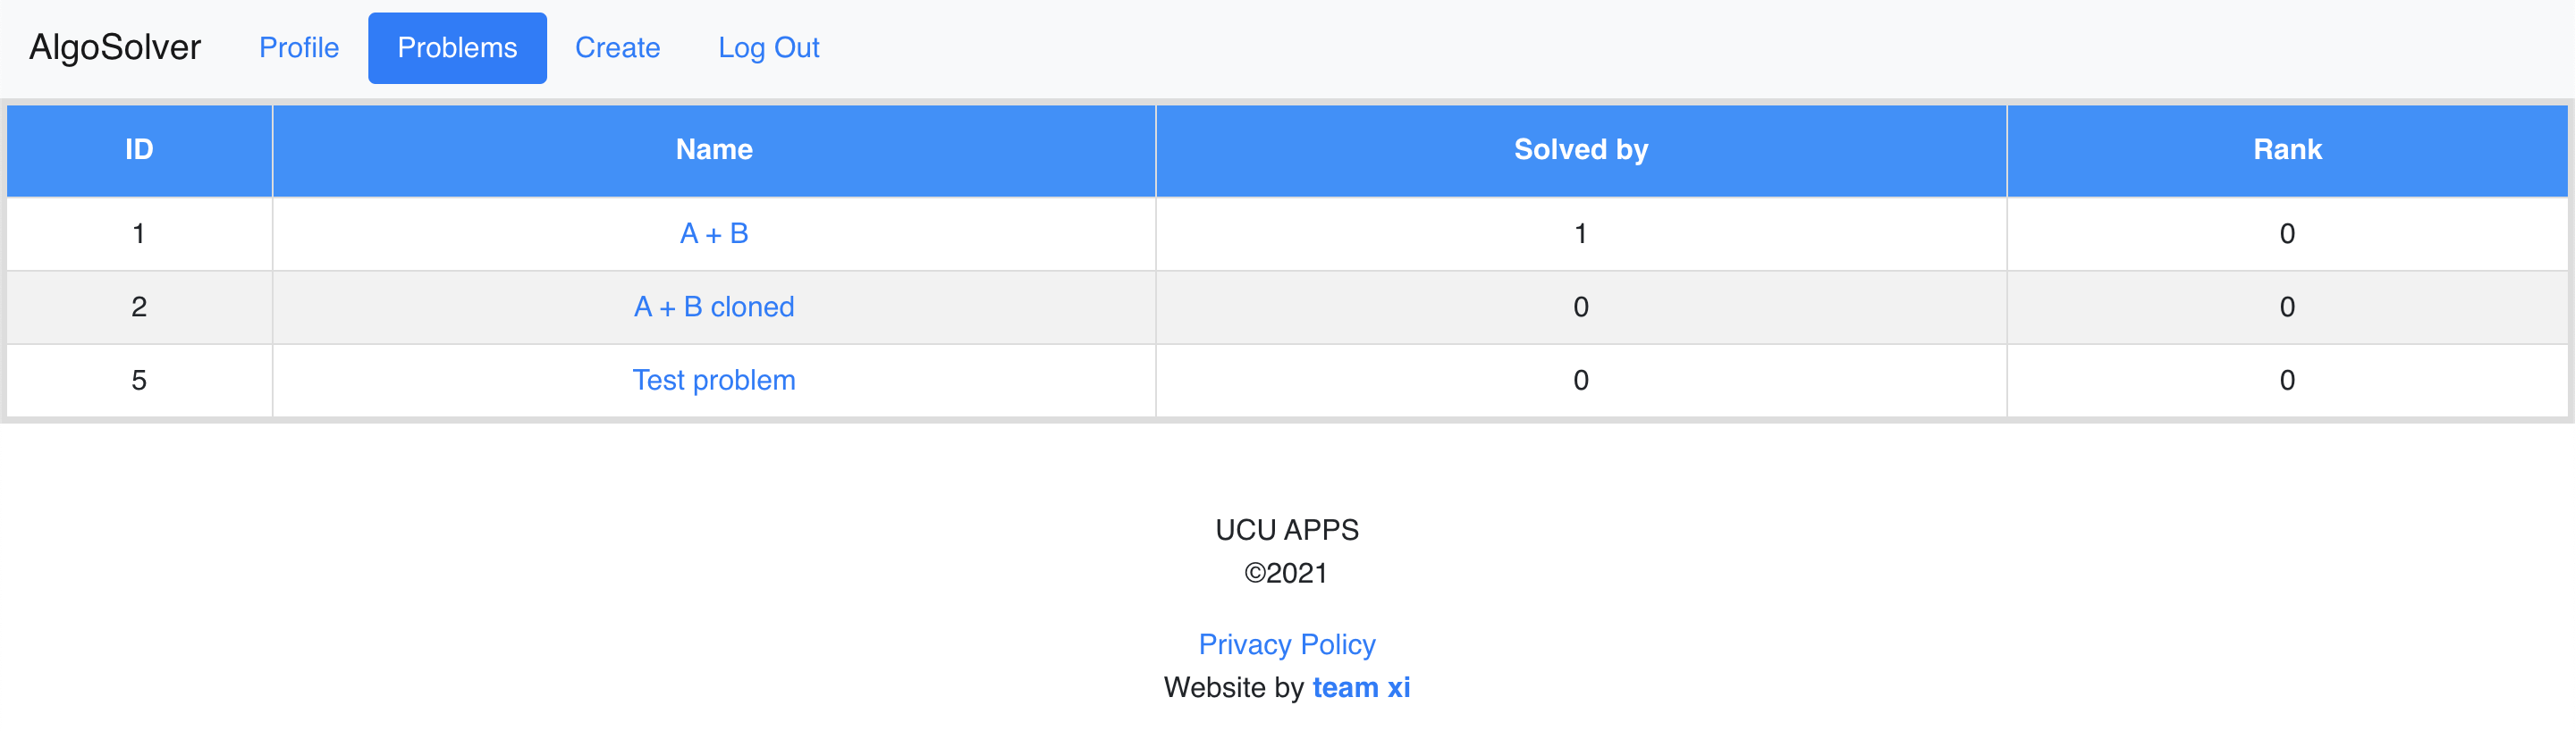Select the Problems nav tab
Image resolution: width=2575 pixels, height=731 pixels.
pyautogui.click(x=457, y=48)
